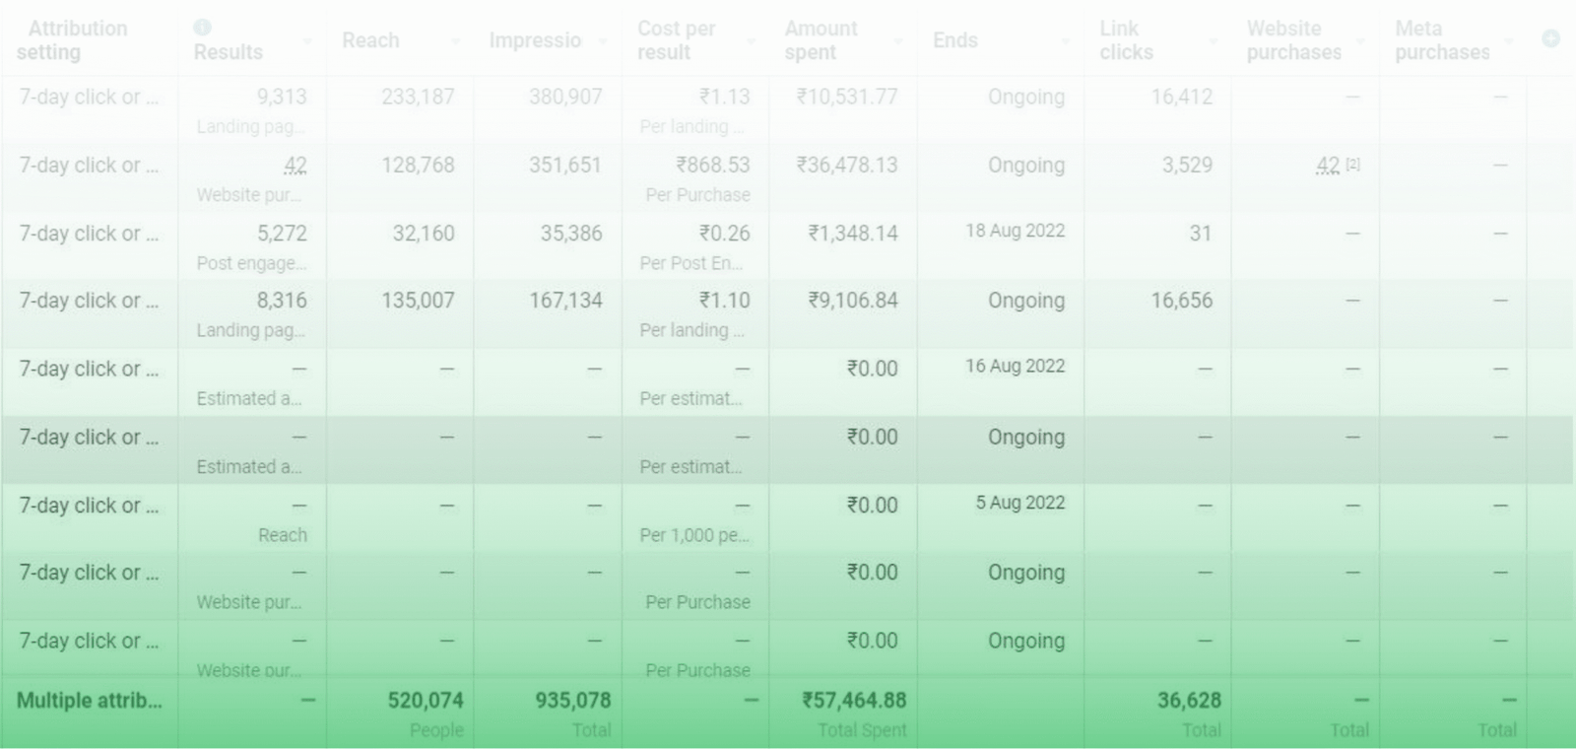Screen dimensions: 1576x749
Task: Open the Results column dropdown arrow
Action: 306,41
